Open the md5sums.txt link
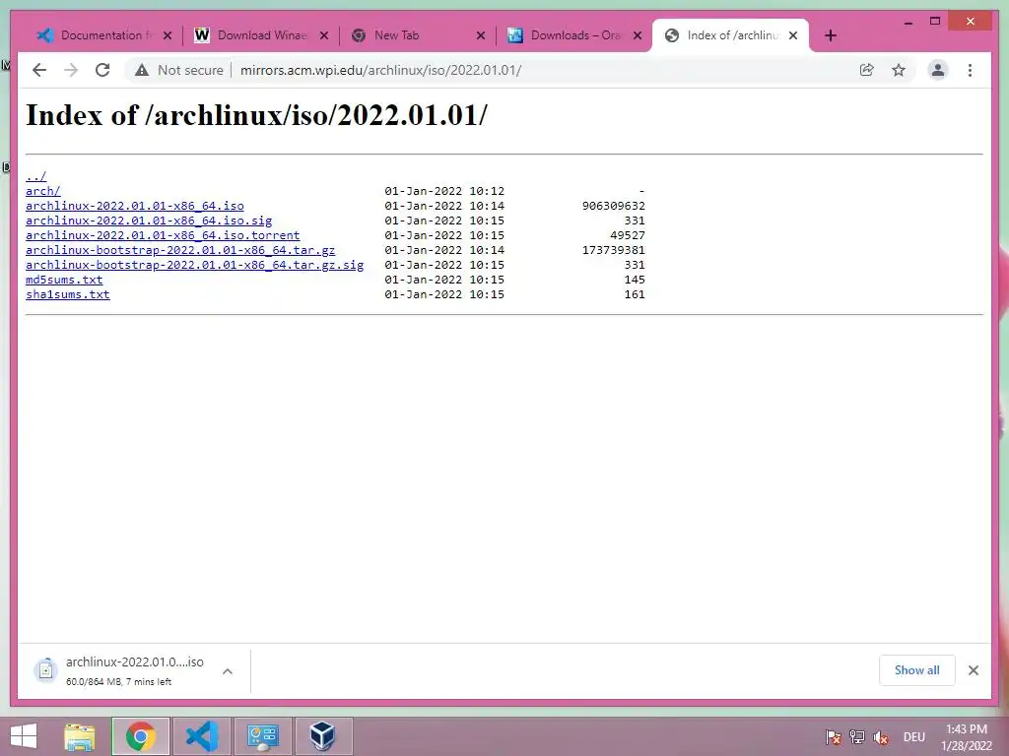Image resolution: width=1009 pixels, height=756 pixels. point(64,280)
